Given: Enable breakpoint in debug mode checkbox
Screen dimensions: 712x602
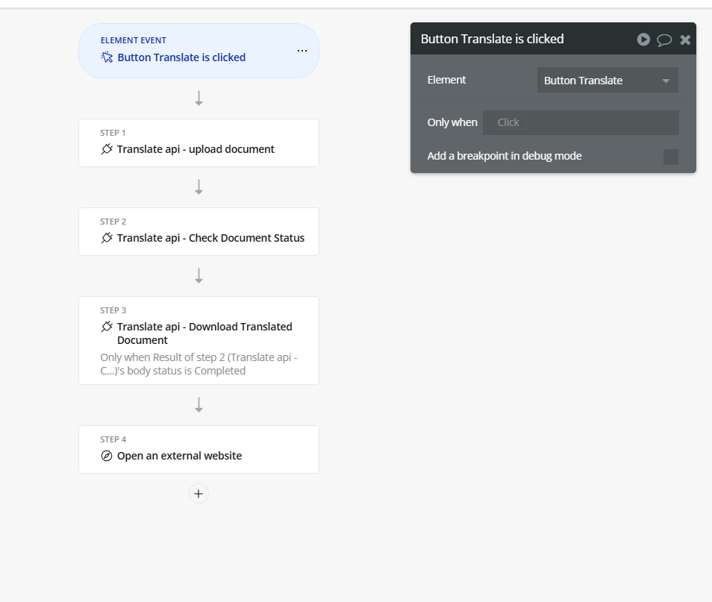Looking at the screenshot, I should (671, 157).
